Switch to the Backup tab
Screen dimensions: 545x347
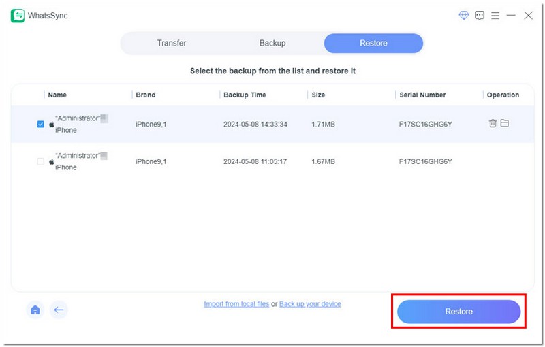272,43
